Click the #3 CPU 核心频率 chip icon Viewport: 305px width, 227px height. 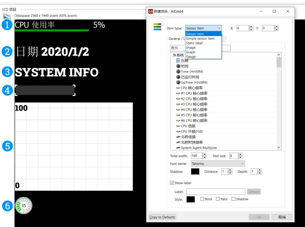point(178,104)
